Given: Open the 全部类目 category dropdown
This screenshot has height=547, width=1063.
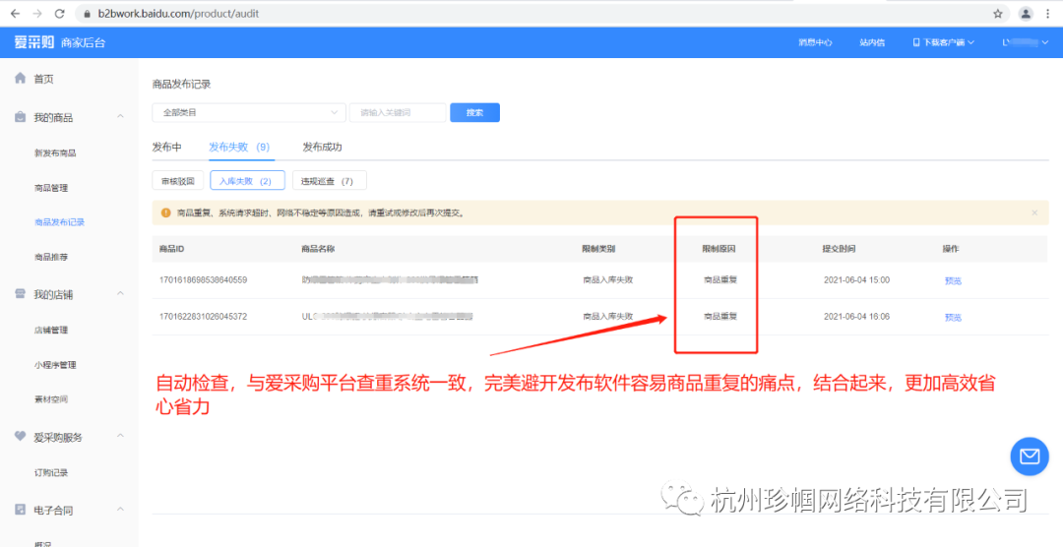Looking at the screenshot, I should point(249,112).
